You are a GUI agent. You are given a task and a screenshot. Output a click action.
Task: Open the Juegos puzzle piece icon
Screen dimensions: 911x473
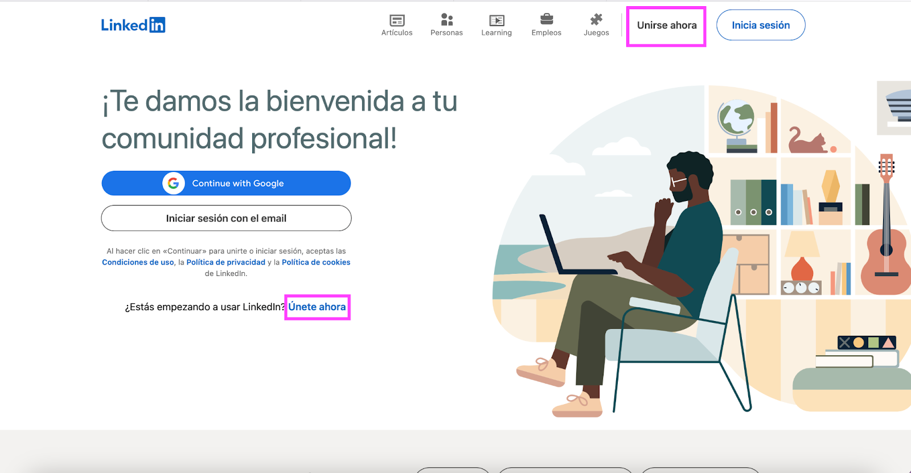(x=596, y=19)
